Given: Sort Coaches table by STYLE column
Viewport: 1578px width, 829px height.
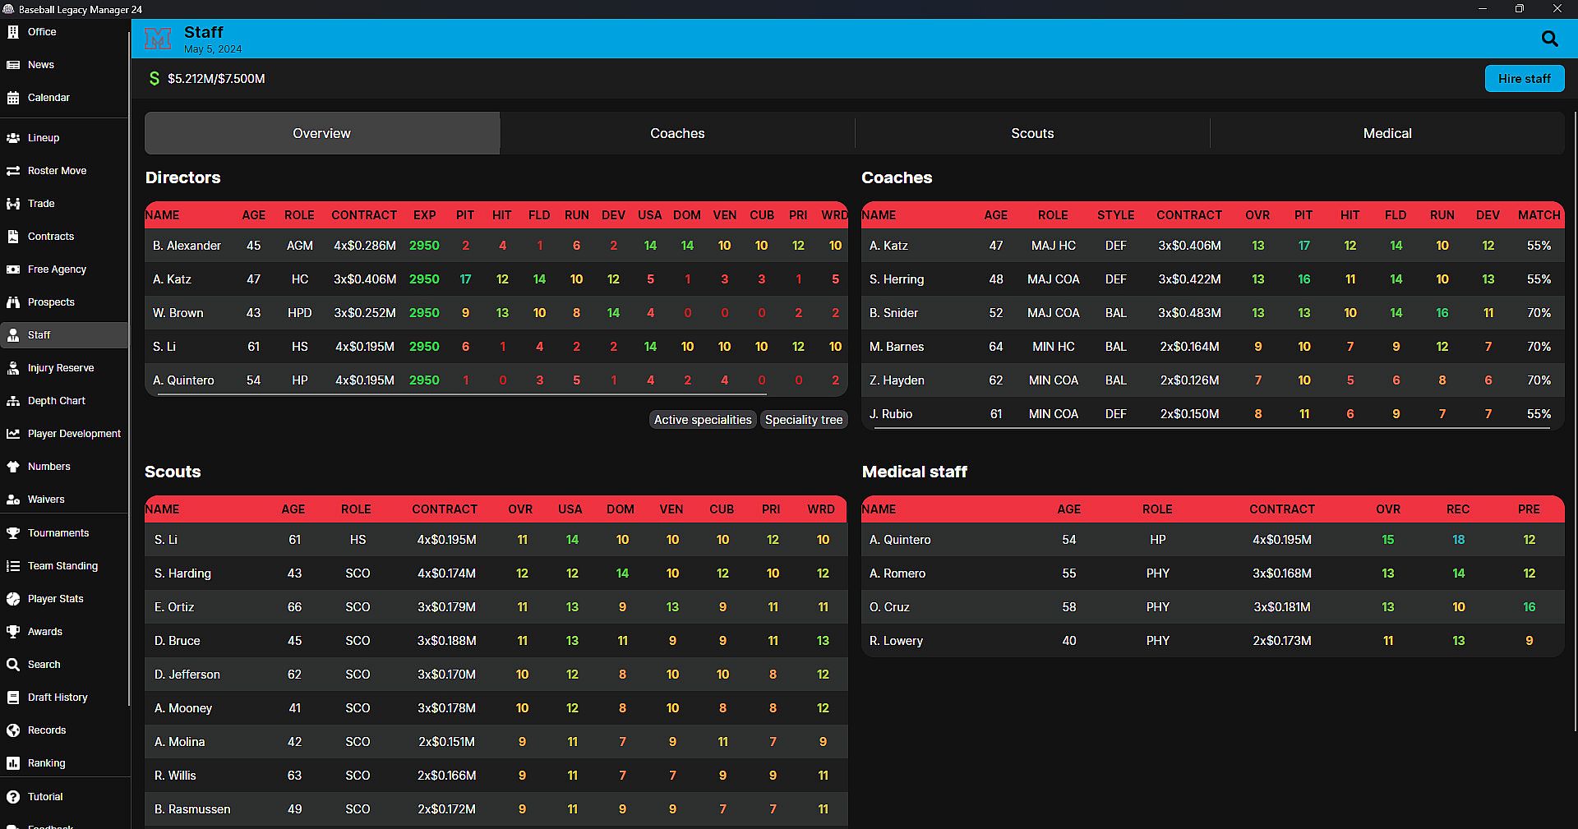Looking at the screenshot, I should pos(1115,215).
